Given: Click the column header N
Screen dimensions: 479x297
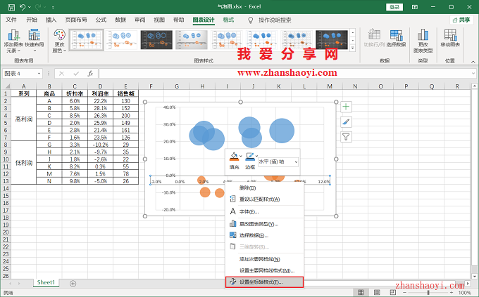Looking at the screenshot, I should click(355, 86).
